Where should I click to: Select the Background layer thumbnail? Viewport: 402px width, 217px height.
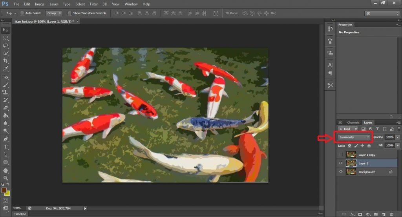coord(351,172)
